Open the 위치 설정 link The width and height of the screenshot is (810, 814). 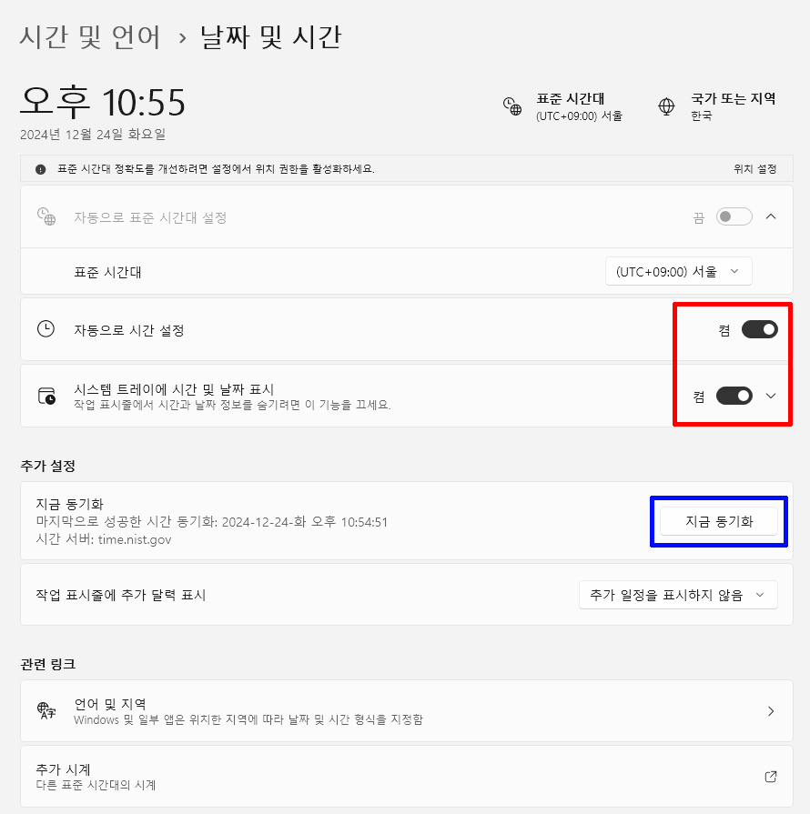click(x=754, y=169)
